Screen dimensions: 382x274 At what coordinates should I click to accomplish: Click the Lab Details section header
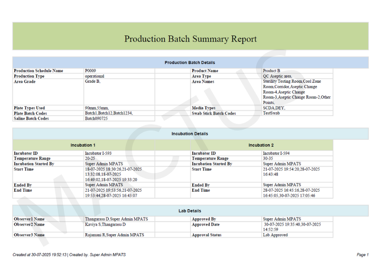(190, 211)
